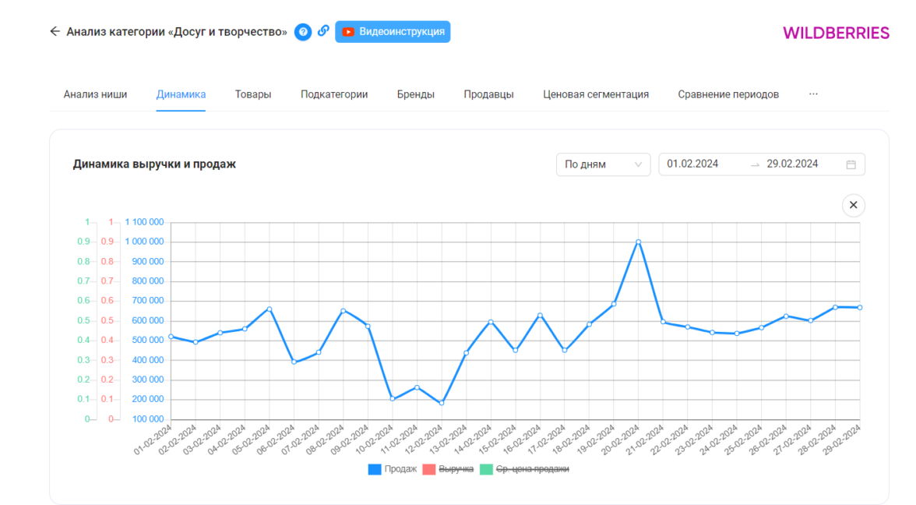
Task: Open more tabs via ellipsis icon
Action: coord(813,94)
